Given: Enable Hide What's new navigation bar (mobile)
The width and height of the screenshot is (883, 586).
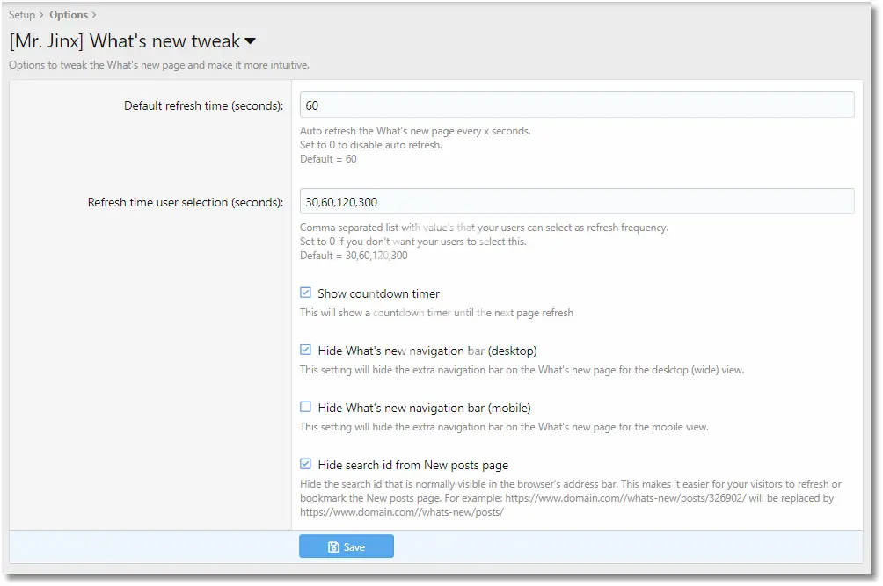Looking at the screenshot, I should 306,408.
